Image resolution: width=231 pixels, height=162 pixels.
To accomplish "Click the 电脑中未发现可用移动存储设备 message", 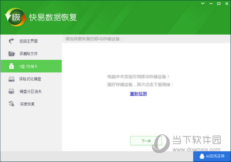I will click(138, 77).
